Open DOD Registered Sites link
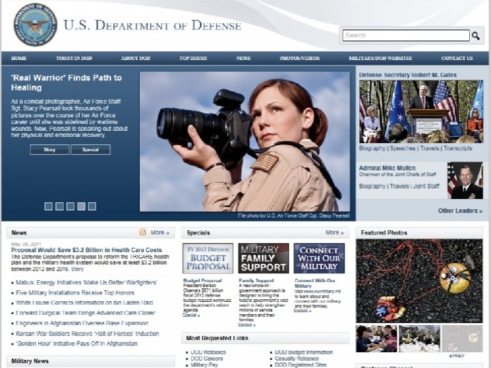 click(301, 365)
